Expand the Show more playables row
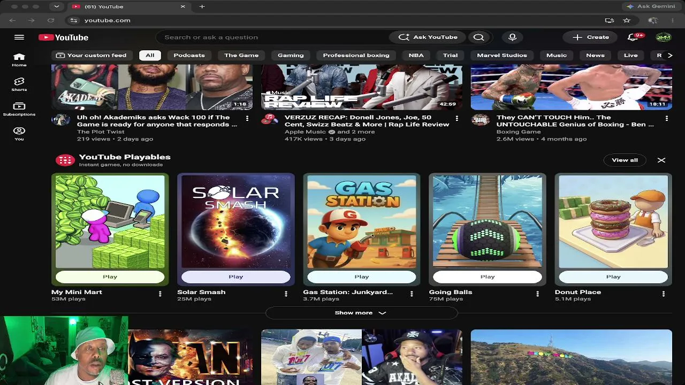Viewport: 685px width, 385px height. [x=361, y=313]
